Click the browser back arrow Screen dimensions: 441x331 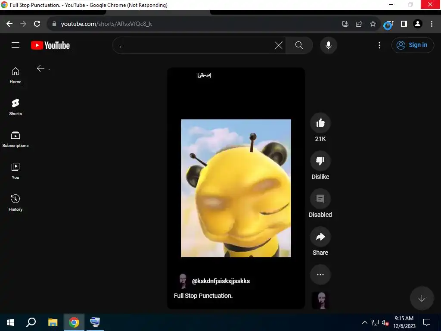pos(9,24)
